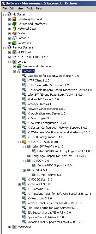This screenshot has height=234, width=96.
Task: Select Variable Client Support for LabVIEW RT
Action: click(x=56, y=222)
